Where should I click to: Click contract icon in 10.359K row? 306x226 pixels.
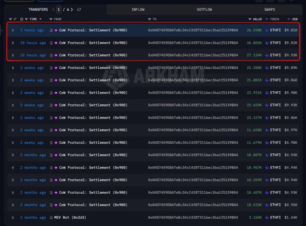click(51, 180)
